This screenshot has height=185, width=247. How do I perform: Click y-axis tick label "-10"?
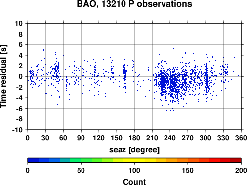point(17,130)
